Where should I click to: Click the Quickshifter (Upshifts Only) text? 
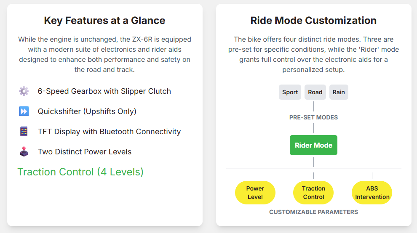(x=87, y=111)
